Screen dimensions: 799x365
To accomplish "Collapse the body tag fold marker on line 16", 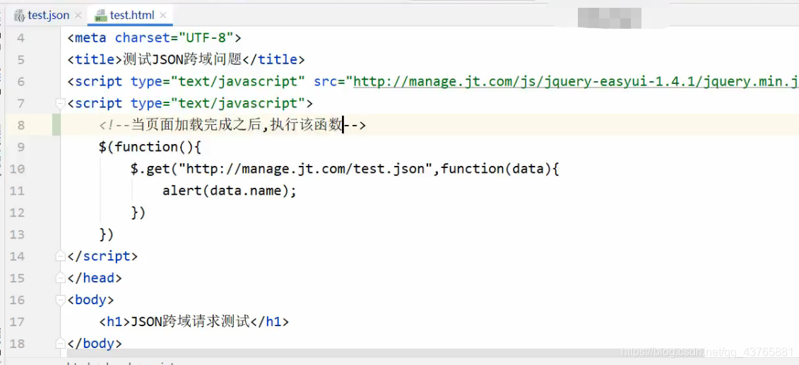I will click(x=61, y=299).
